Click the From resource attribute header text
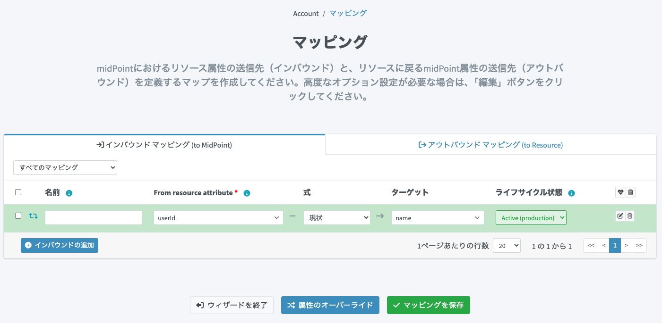The height and width of the screenshot is (323, 662). (193, 192)
